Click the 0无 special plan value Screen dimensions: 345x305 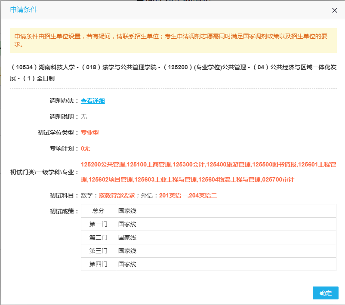click(85, 148)
